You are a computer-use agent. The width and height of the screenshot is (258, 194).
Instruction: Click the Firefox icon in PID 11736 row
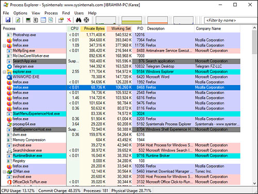coord(9,46)
